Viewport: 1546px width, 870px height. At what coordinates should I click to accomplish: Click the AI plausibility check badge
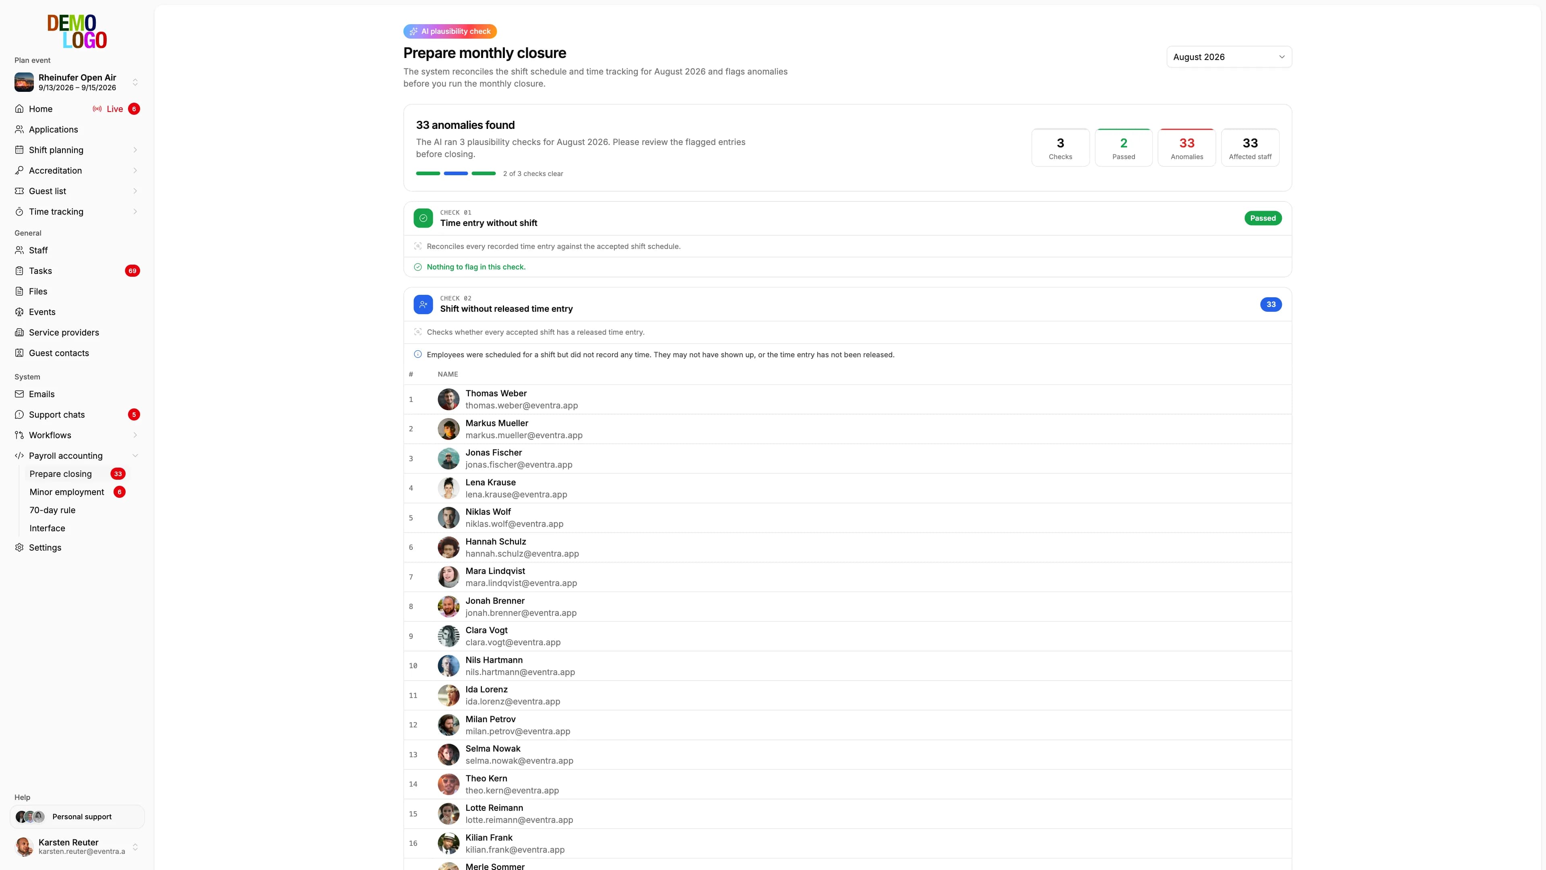450,31
